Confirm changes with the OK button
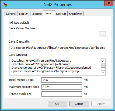Screen dimensions: 115x111 pyautogui.click(x=57, y=104)
